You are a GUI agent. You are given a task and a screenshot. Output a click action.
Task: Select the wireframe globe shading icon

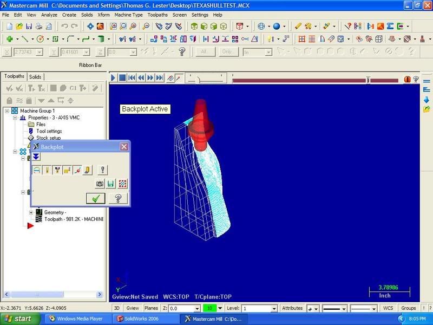(261, 26)
